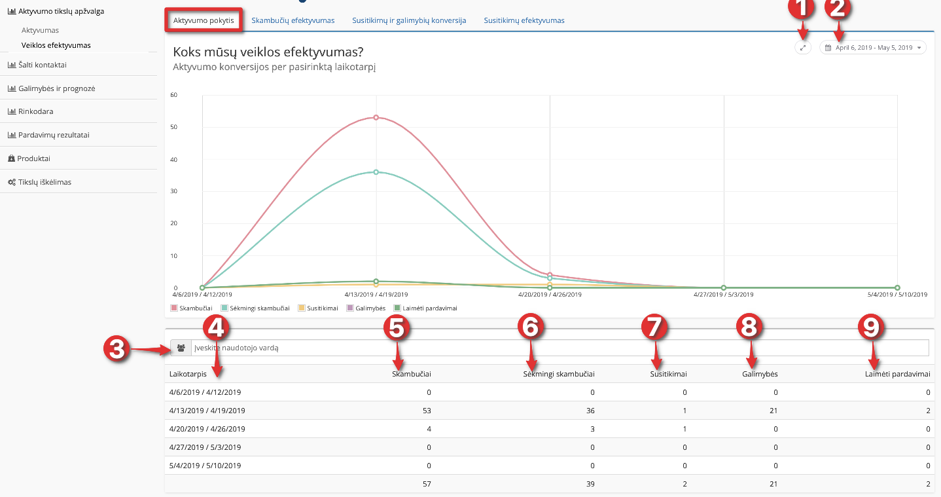The height and width of the screenshot is (497, 941).
Task: Select the 4/20/2019 / 4/26/2019 table row
Action: 550,429
